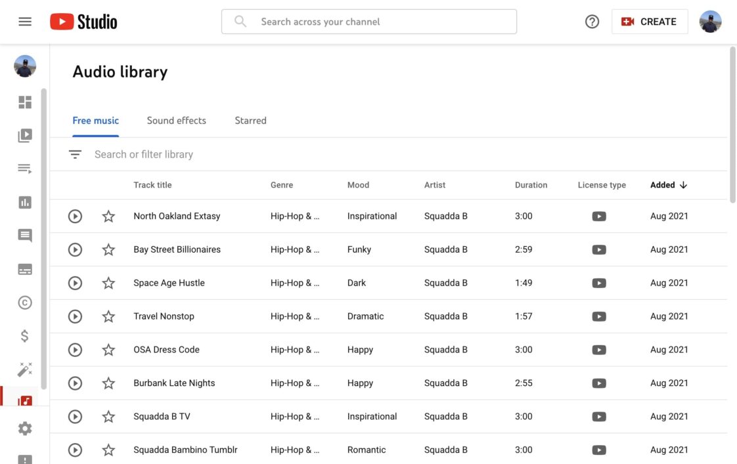Open the Comments section icon
The image size is (737, 464).
pos(24,235)
